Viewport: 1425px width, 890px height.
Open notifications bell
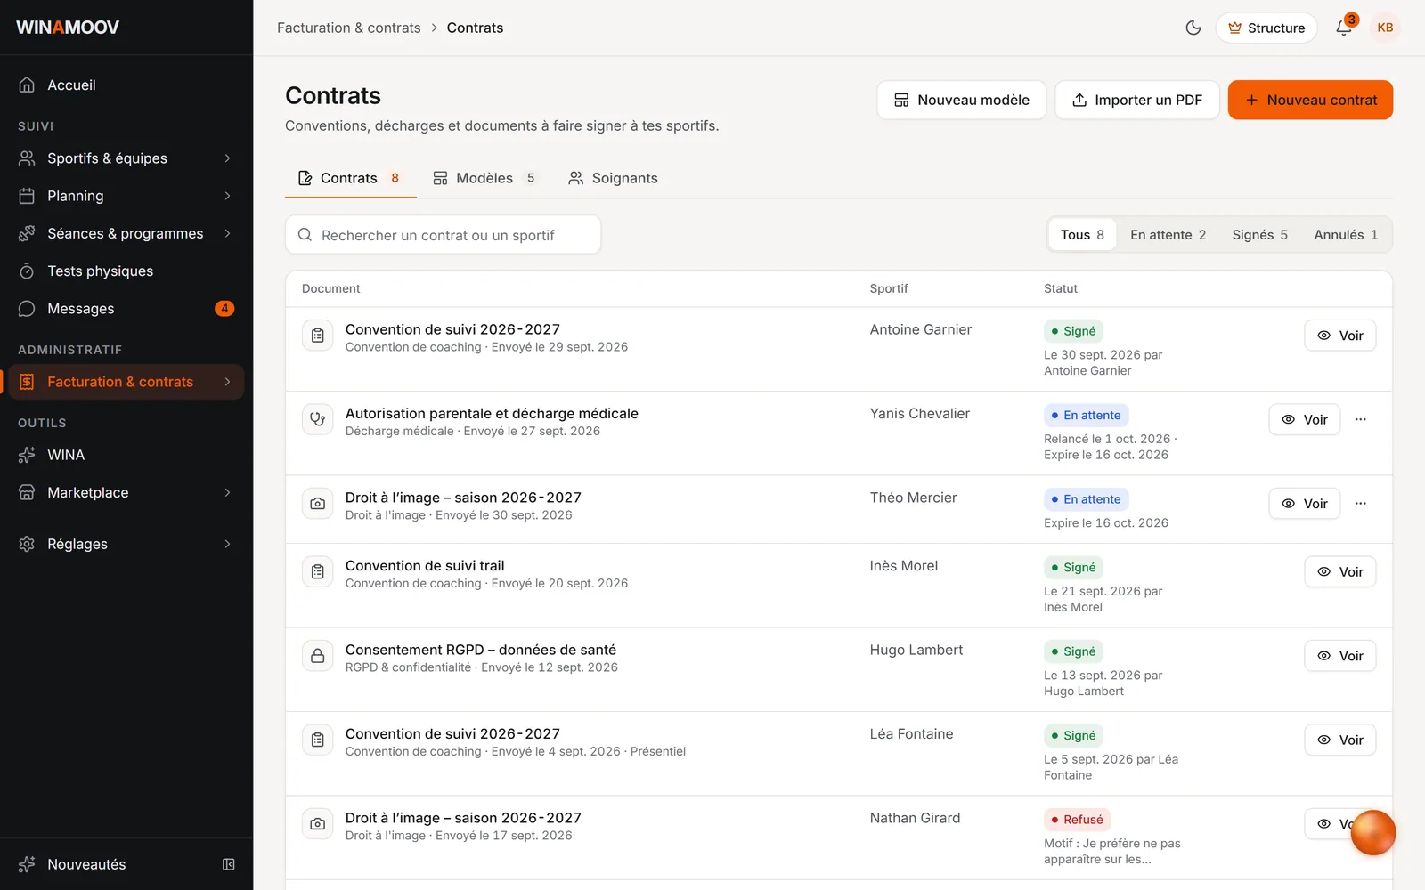1344,28
